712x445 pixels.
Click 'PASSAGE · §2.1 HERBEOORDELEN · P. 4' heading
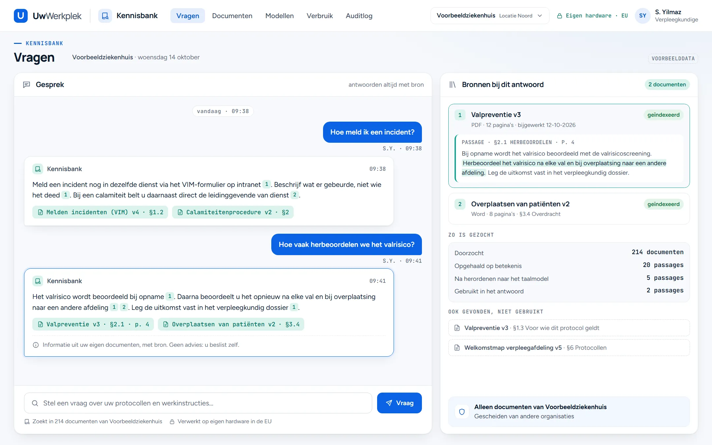point(518,142)
